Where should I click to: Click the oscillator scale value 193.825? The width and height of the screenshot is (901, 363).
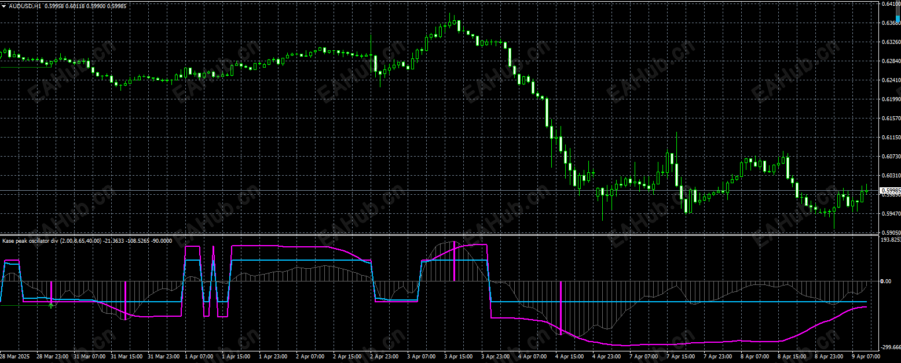[891, 239]
